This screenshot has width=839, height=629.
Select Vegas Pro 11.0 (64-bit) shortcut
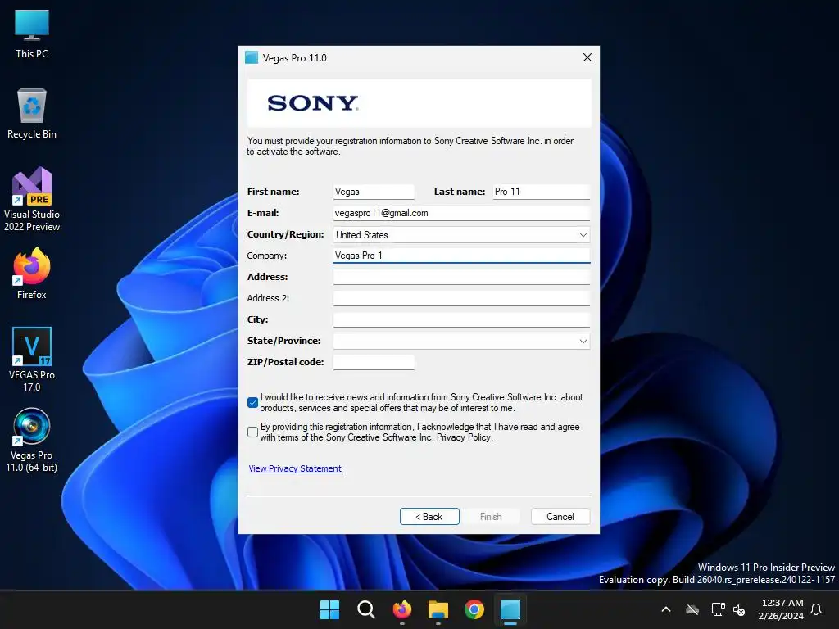(32, 440)
